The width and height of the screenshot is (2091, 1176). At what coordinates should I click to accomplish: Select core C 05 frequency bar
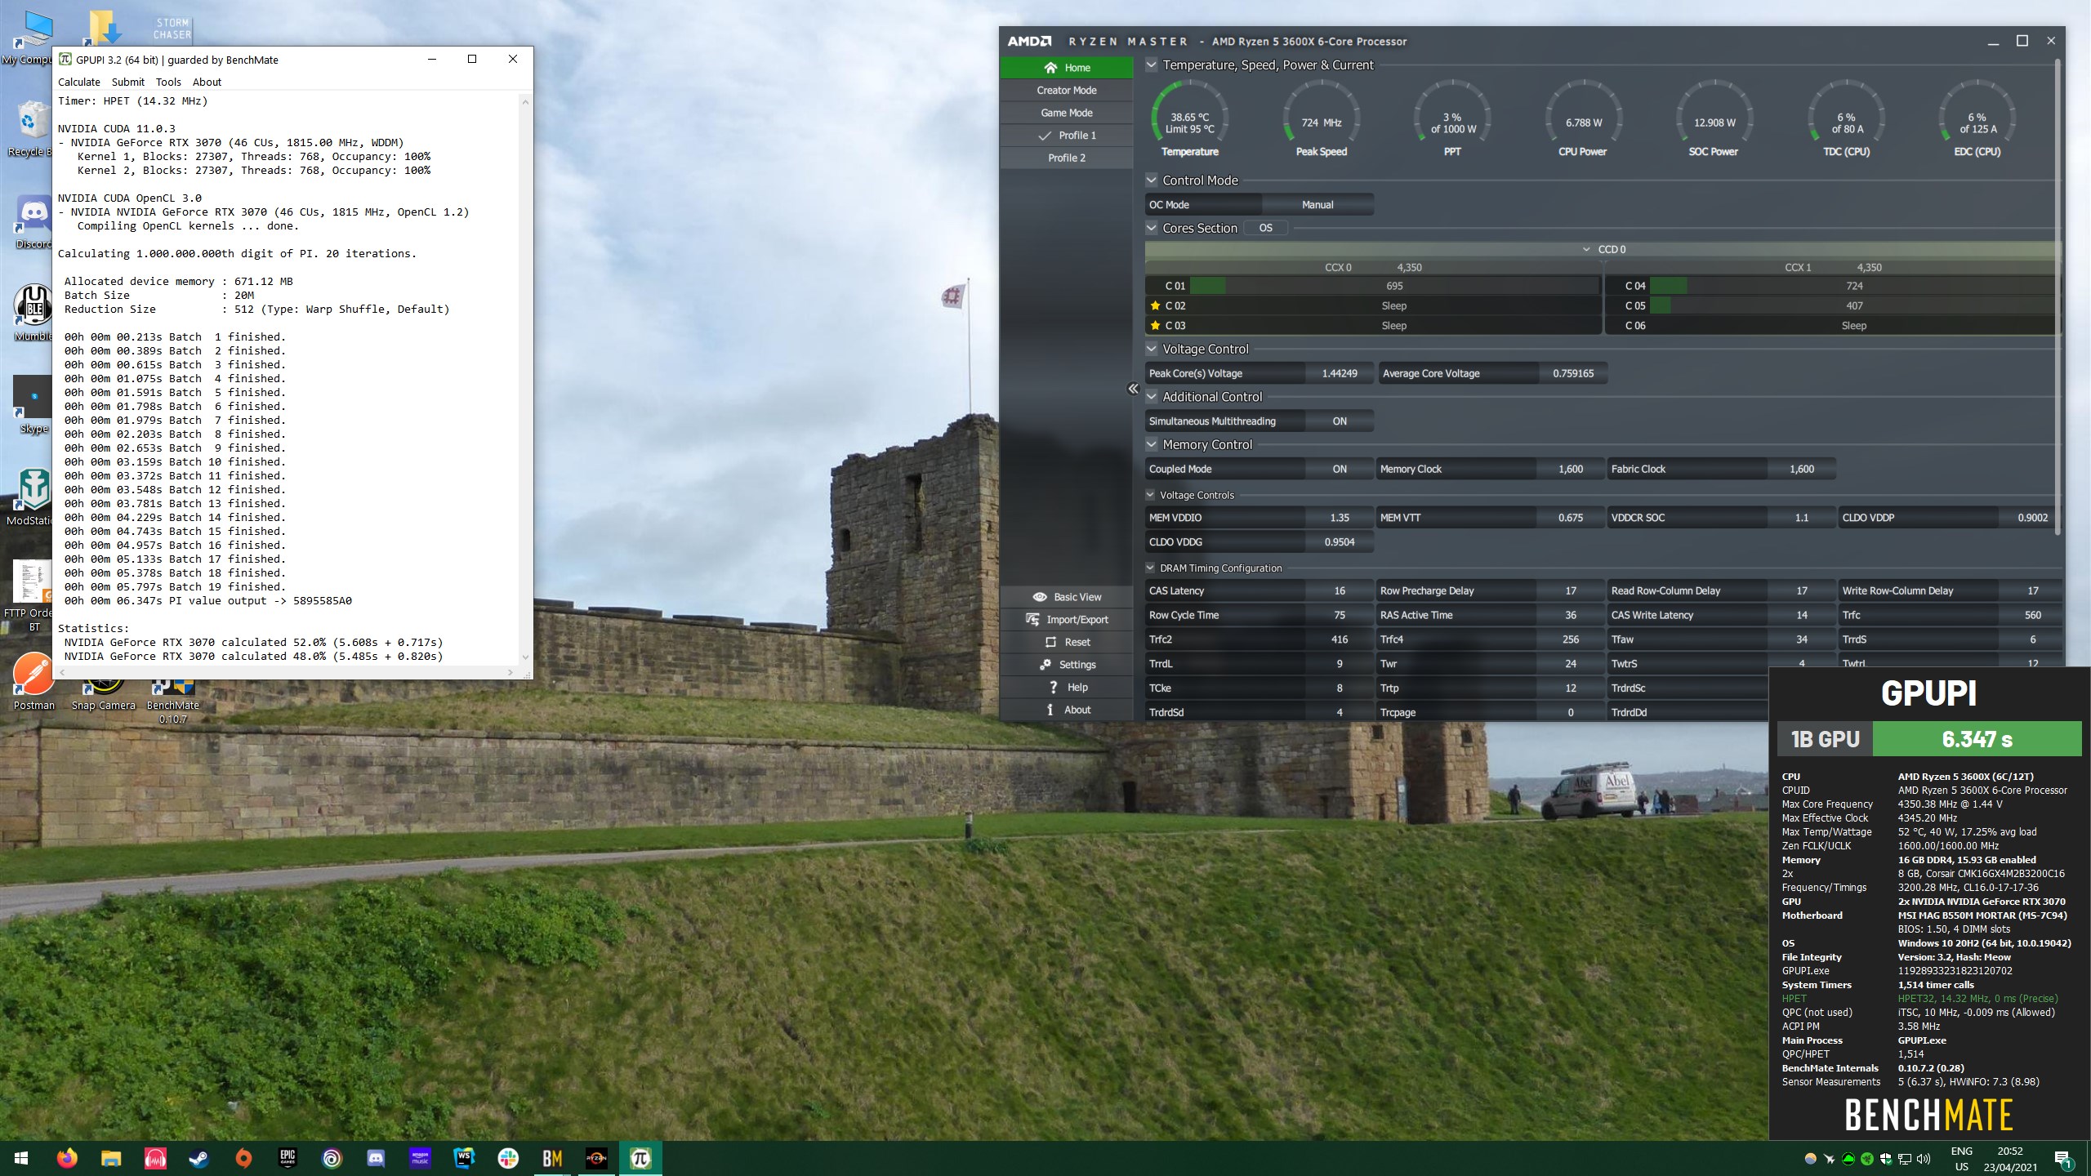pos(1854,306)
